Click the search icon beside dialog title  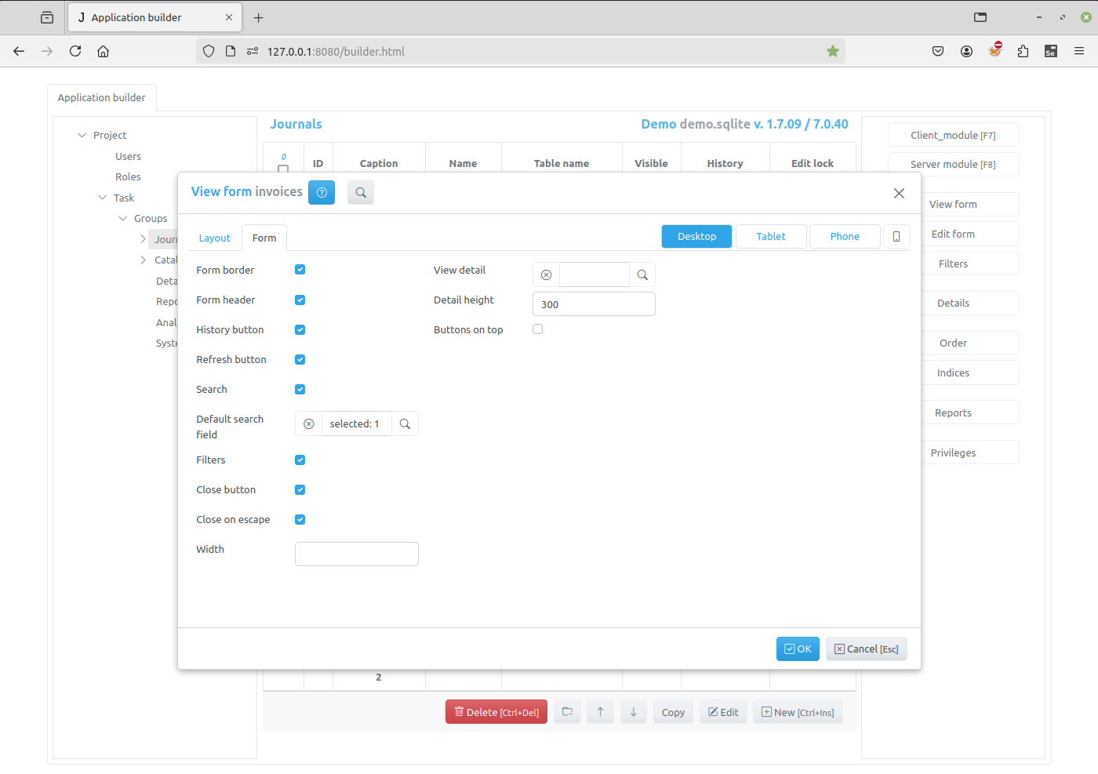point(361,192)
